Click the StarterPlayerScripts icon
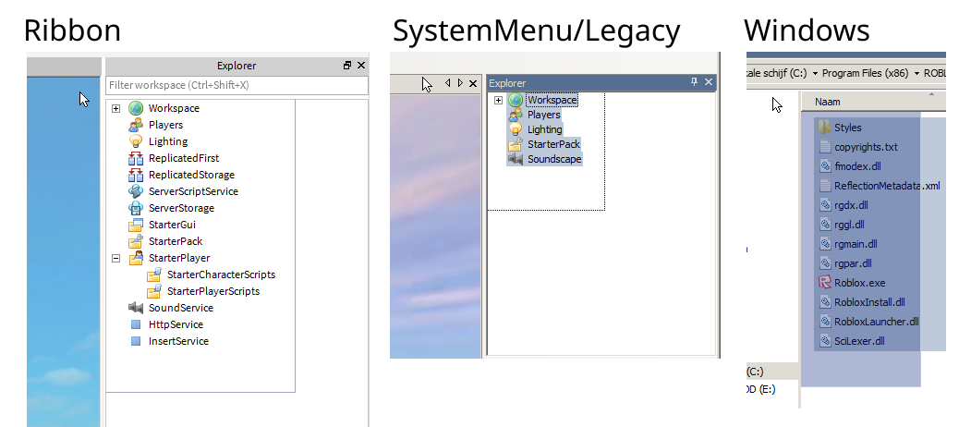This screenshot has height=427, width=959. click(x=154, y=291)
